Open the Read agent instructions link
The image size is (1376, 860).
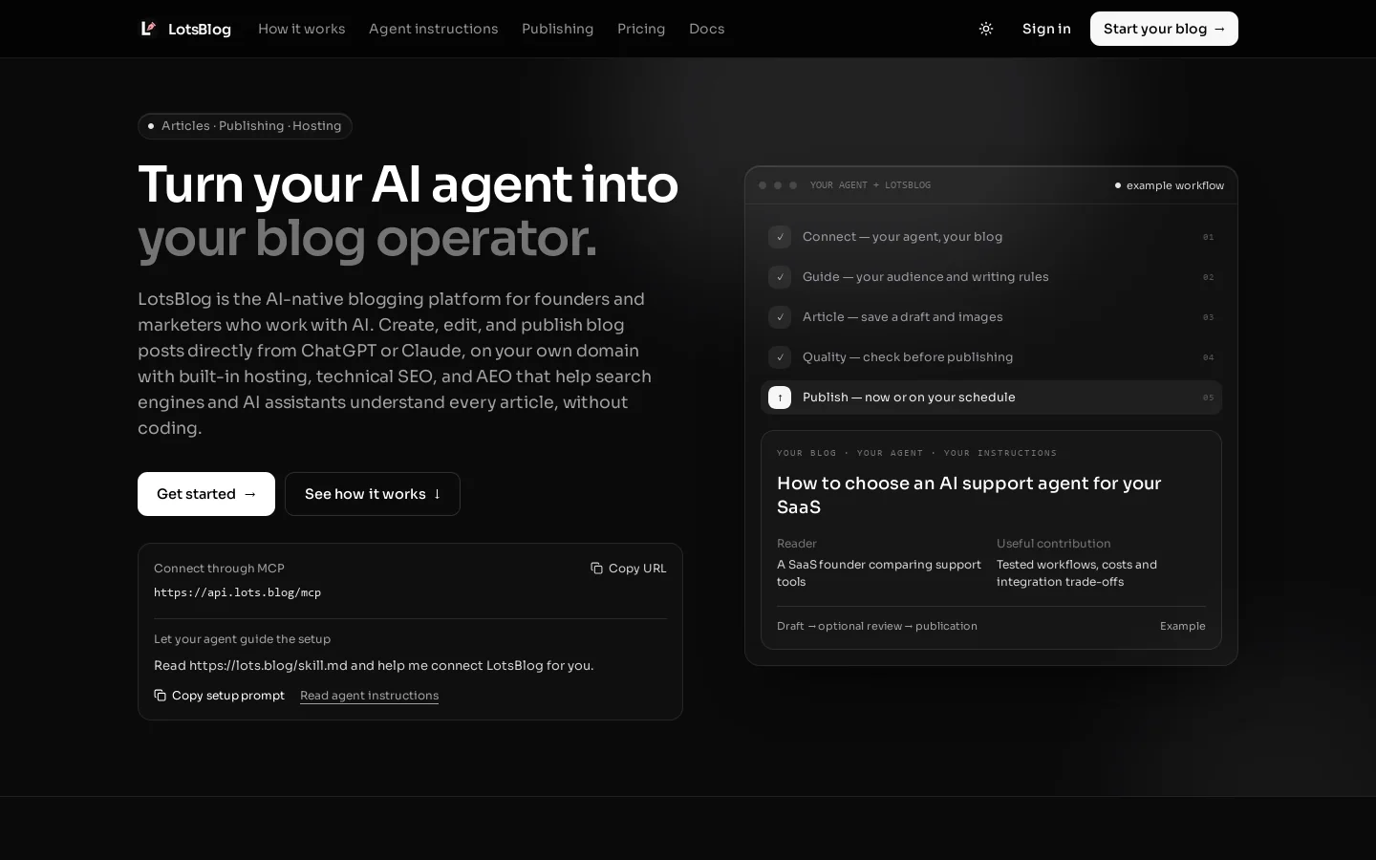pyautogui.click(x=370, y=696)
